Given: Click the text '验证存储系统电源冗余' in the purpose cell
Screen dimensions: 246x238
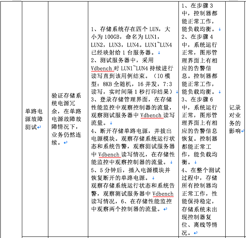Looking at the screenshot, I should [x=66, y=103].
